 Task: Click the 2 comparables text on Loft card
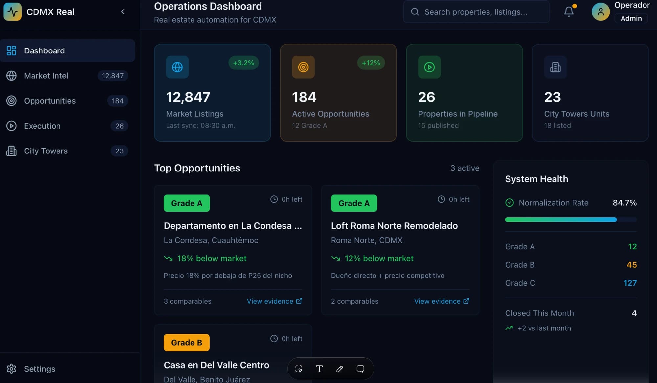355,301
